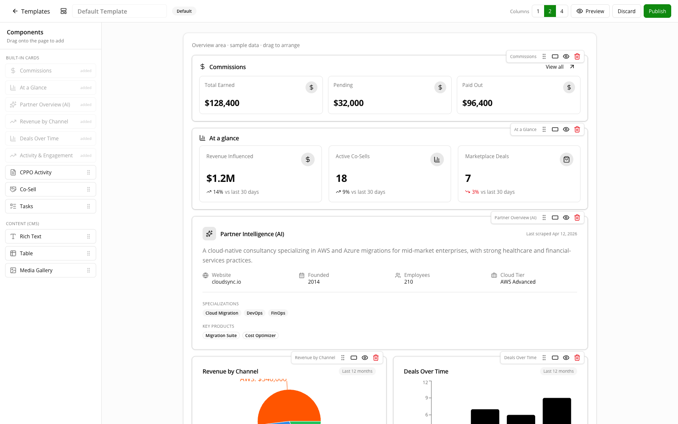Switch the layout to 4 columns
Image resolution: width=678 pixels, height=424 pixels.
[x=562, y=11]
